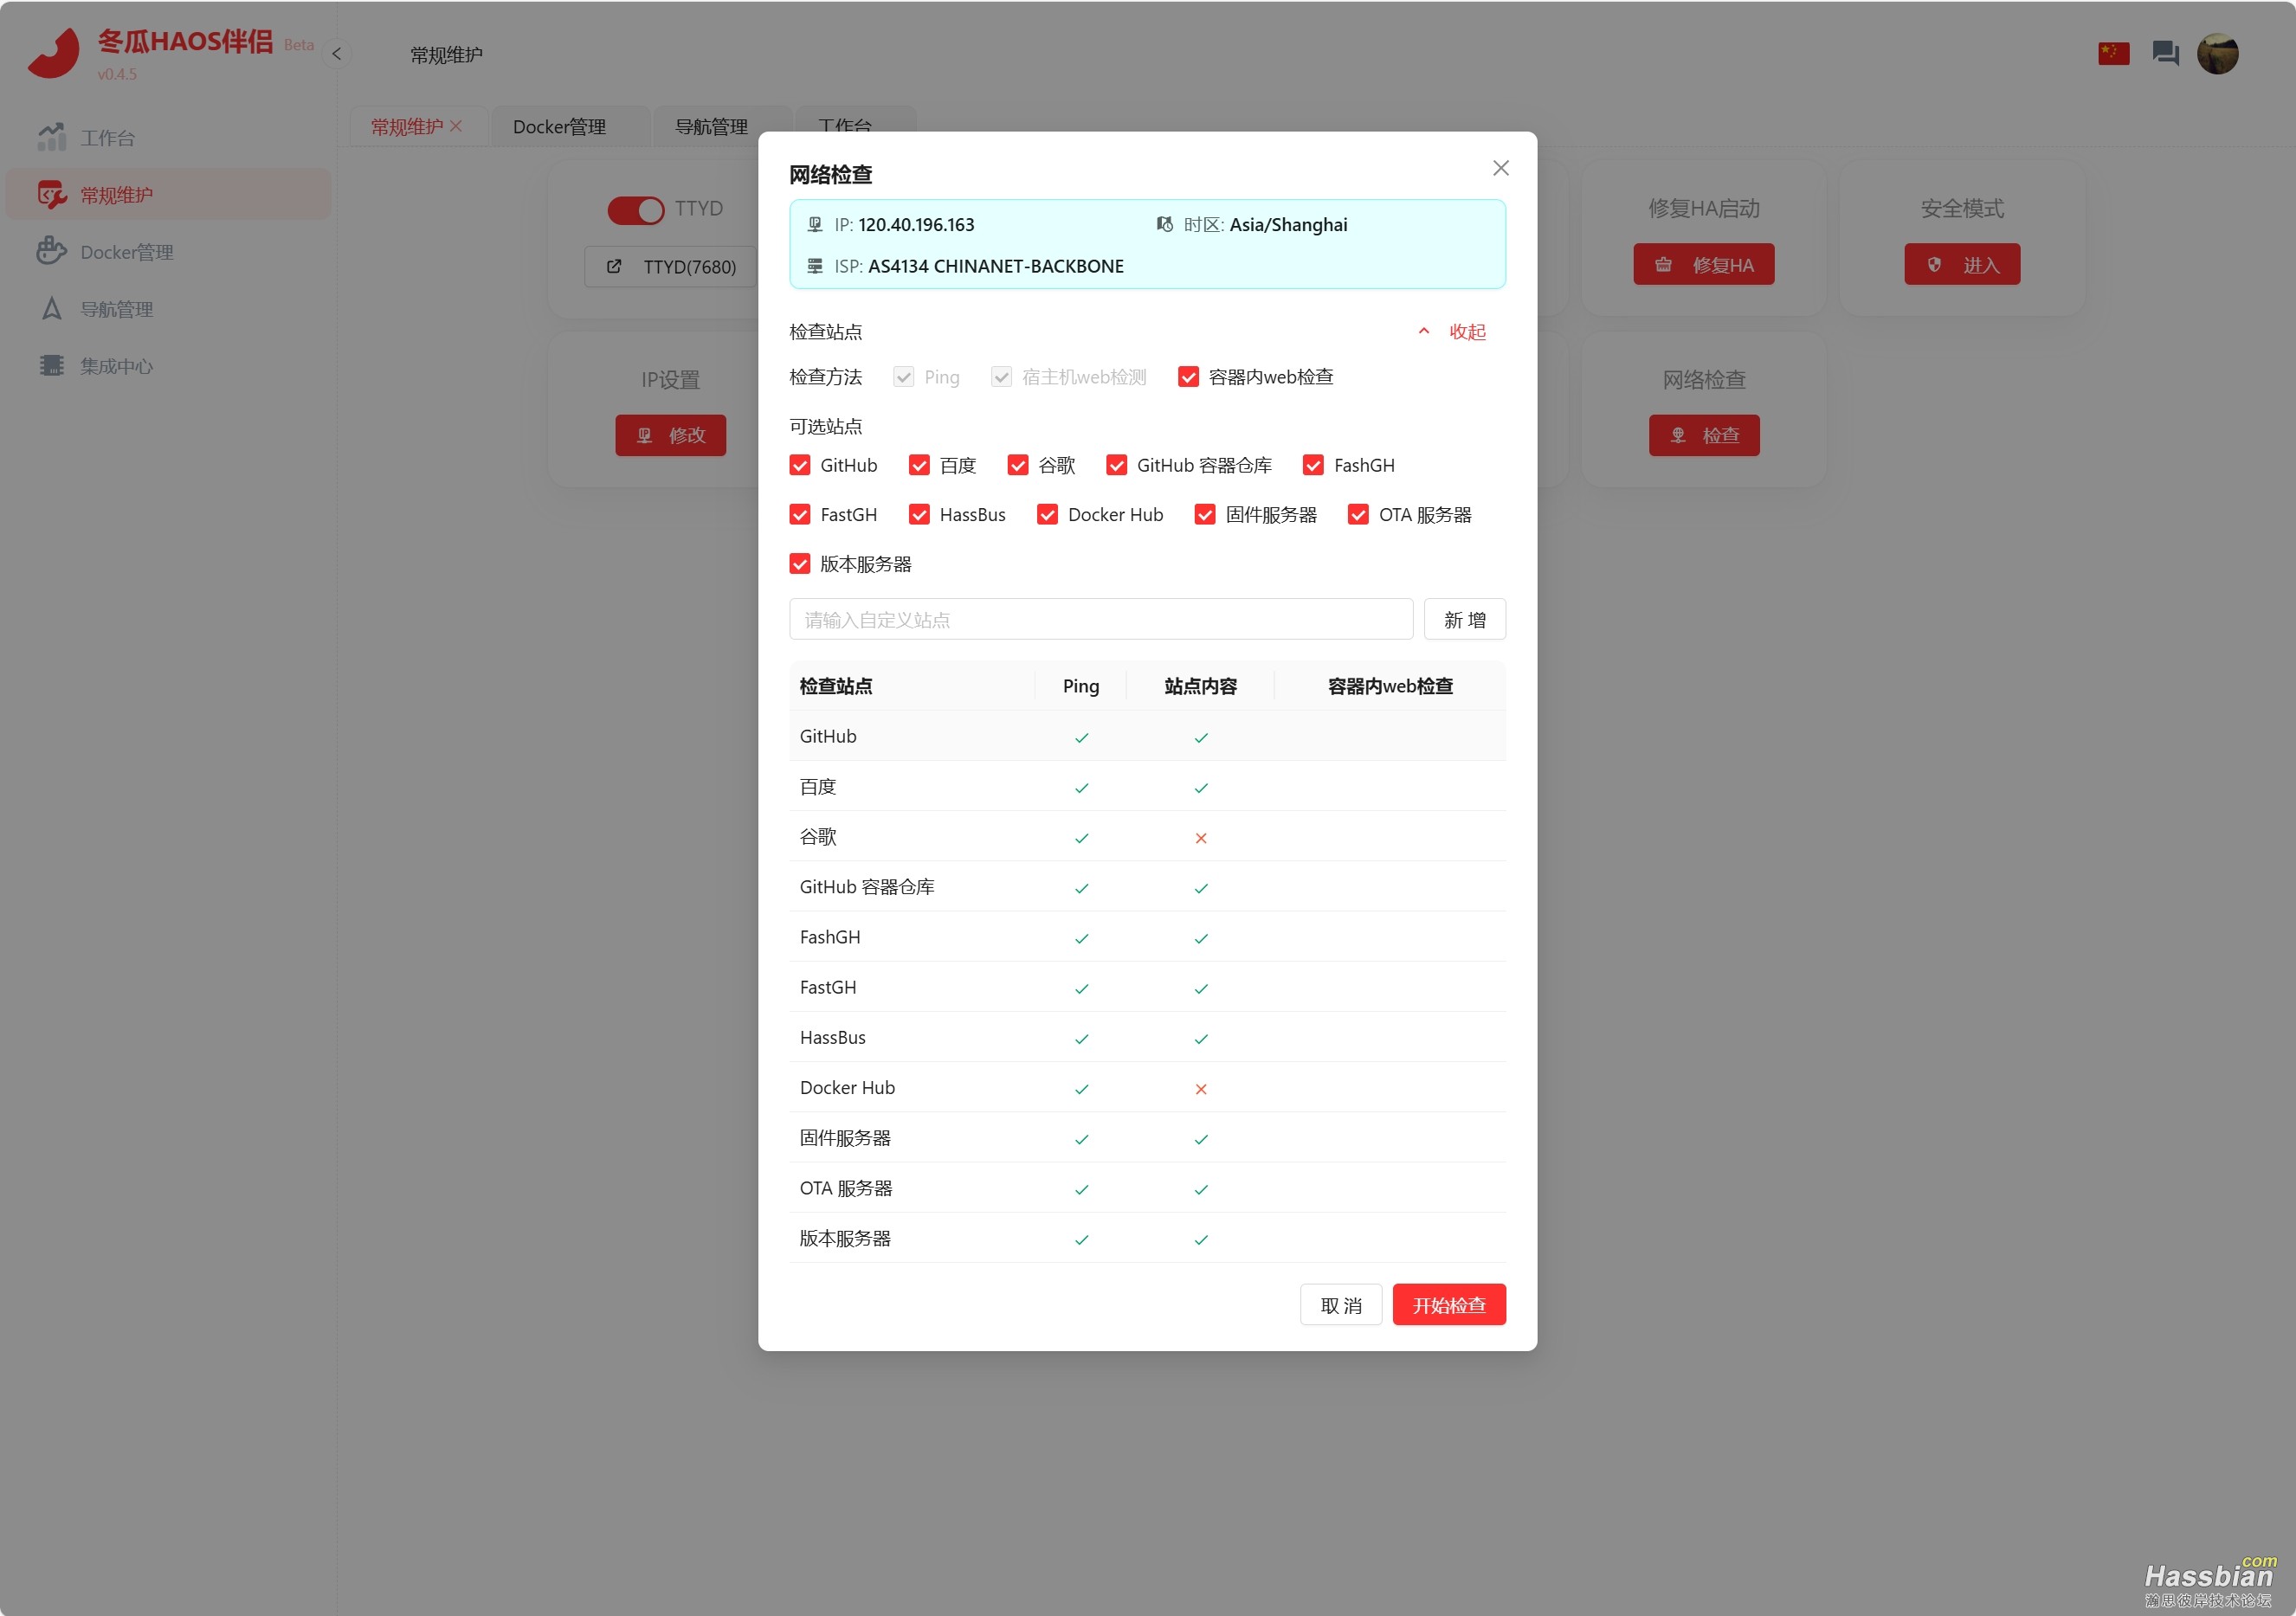Click the Docker Hub row failed X icon
The image size is (2296, 1616).
(x=1201, y=1089)
